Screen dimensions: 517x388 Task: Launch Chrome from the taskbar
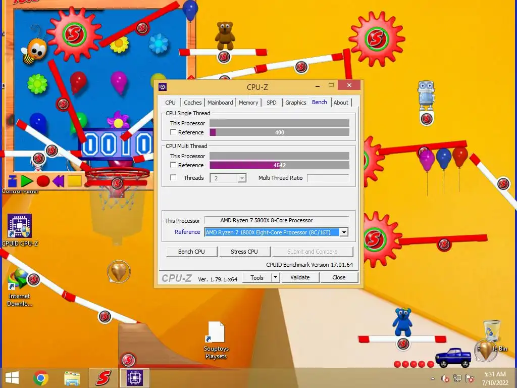[41, 378]
